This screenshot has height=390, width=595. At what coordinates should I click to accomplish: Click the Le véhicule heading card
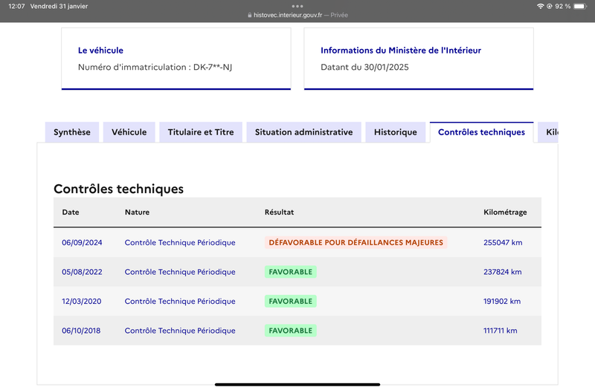point(176,59)
